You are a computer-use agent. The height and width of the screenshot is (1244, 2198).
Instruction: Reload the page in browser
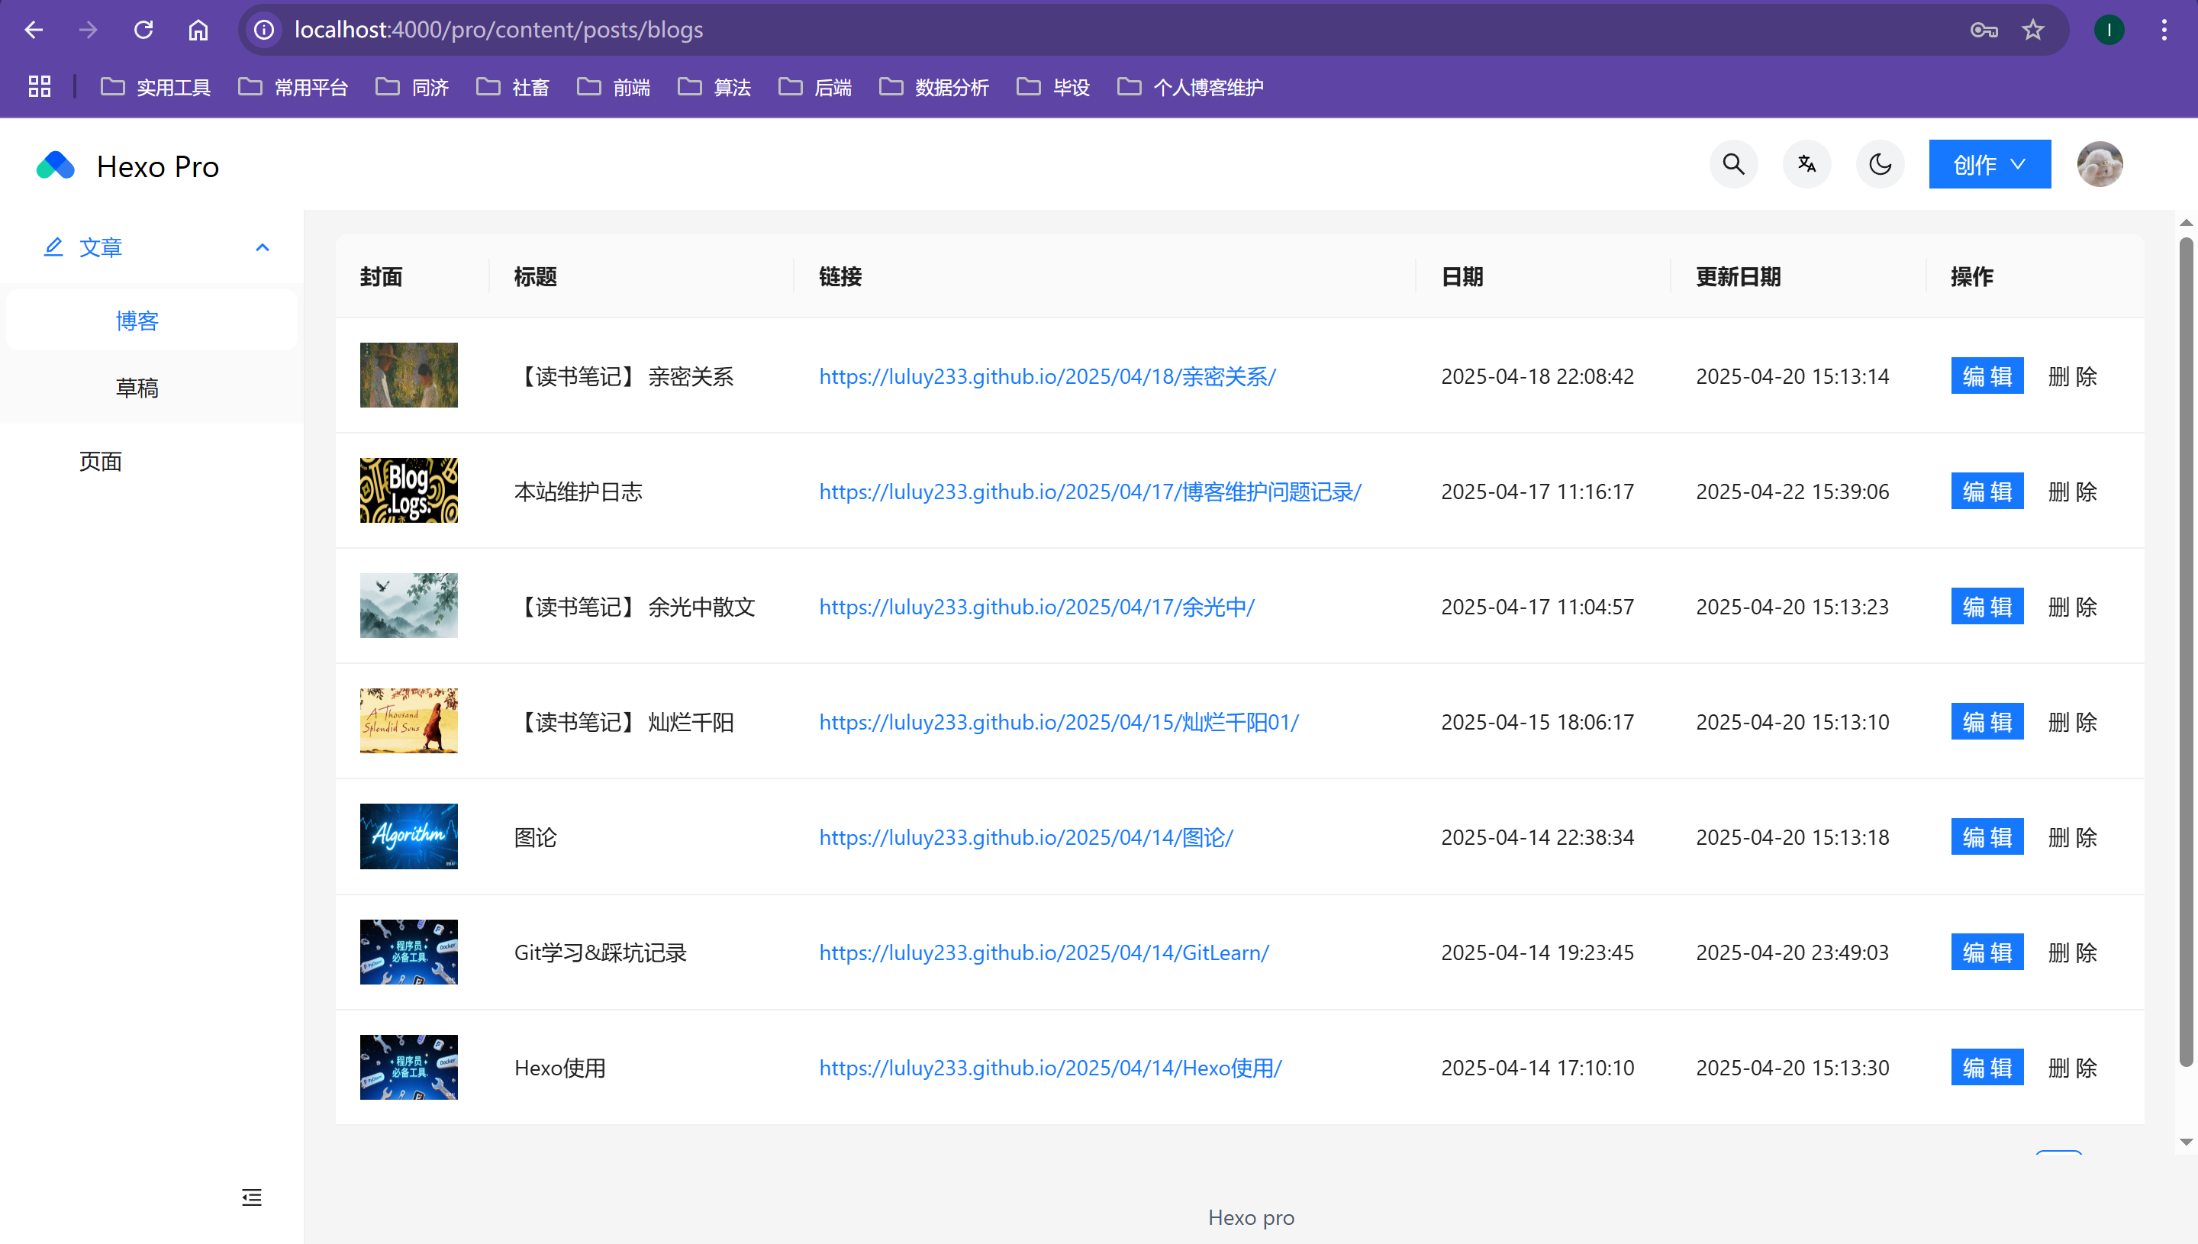tap(143, 30)
